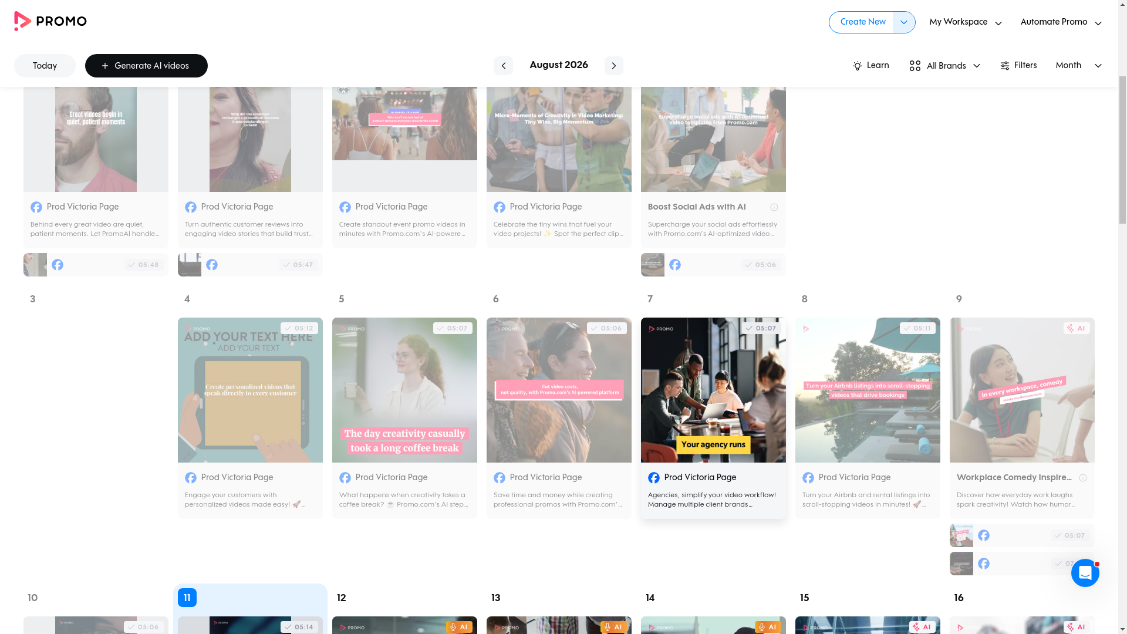
Task: Open the Learn link
Action: 870,66
